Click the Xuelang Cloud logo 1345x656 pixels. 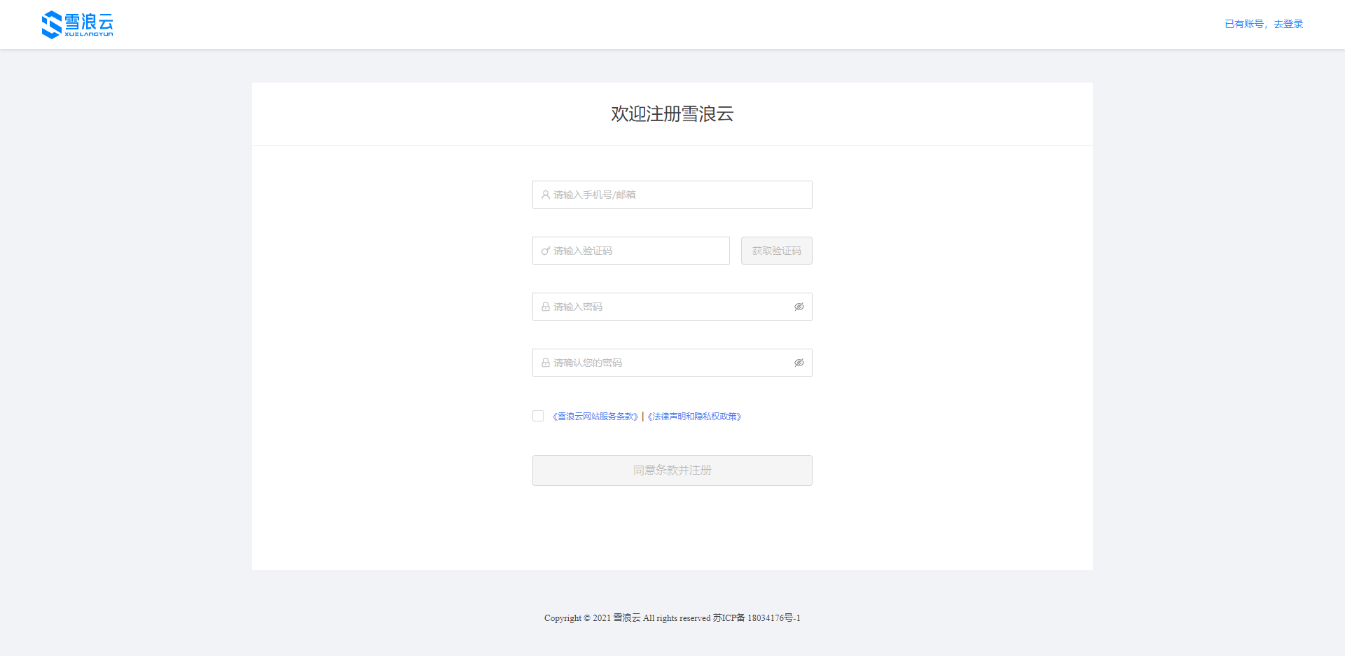coord(77,25)
